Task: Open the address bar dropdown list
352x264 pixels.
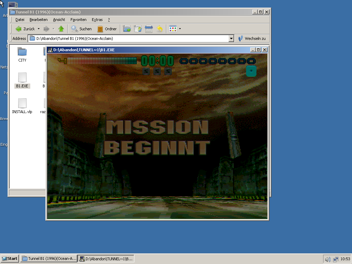Action: point(231,38)
